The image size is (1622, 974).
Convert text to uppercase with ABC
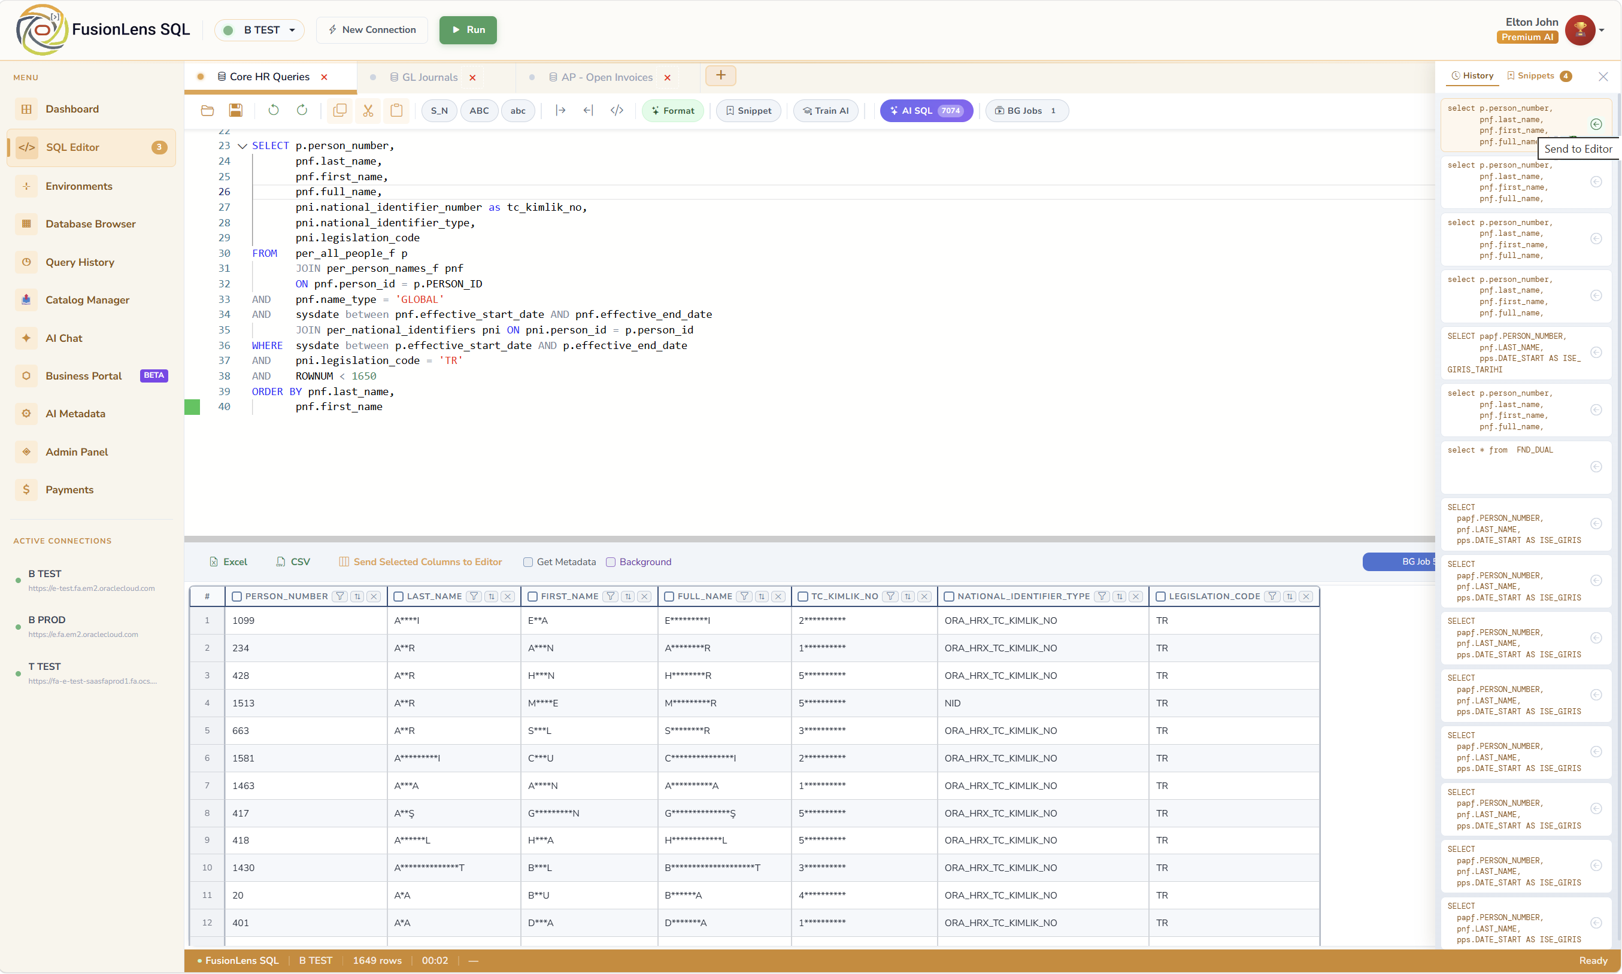pyautogui.click(x=479, y=111)
